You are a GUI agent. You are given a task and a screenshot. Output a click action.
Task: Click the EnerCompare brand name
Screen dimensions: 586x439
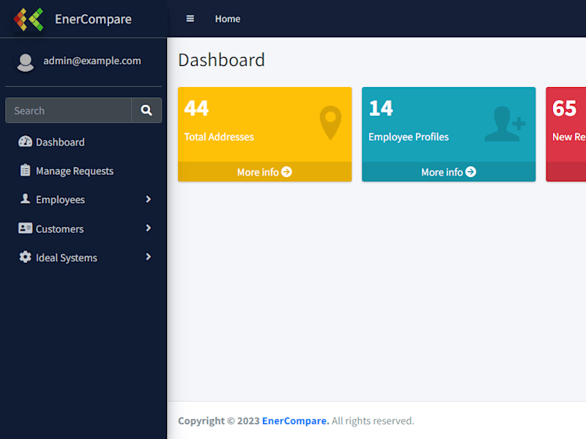pyautogui.click(x=93, y=19)
